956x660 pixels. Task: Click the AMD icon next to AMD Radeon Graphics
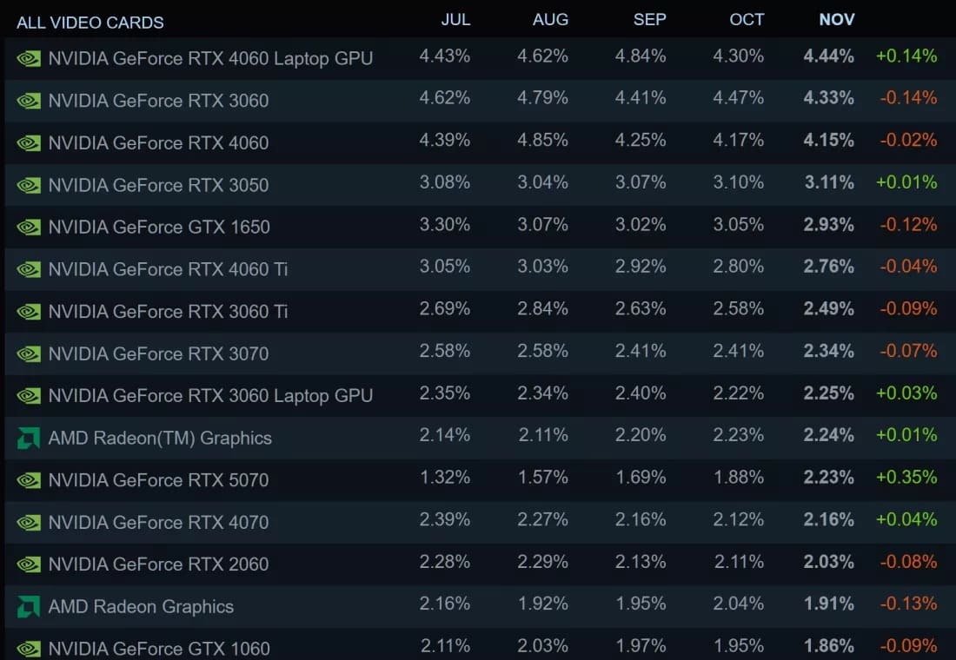click(29, 607)
